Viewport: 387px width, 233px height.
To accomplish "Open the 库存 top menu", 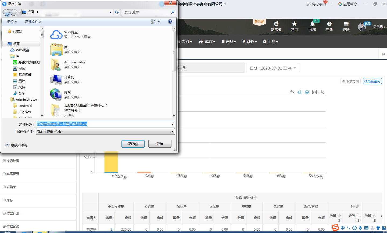I will click(x=207, y=42).
